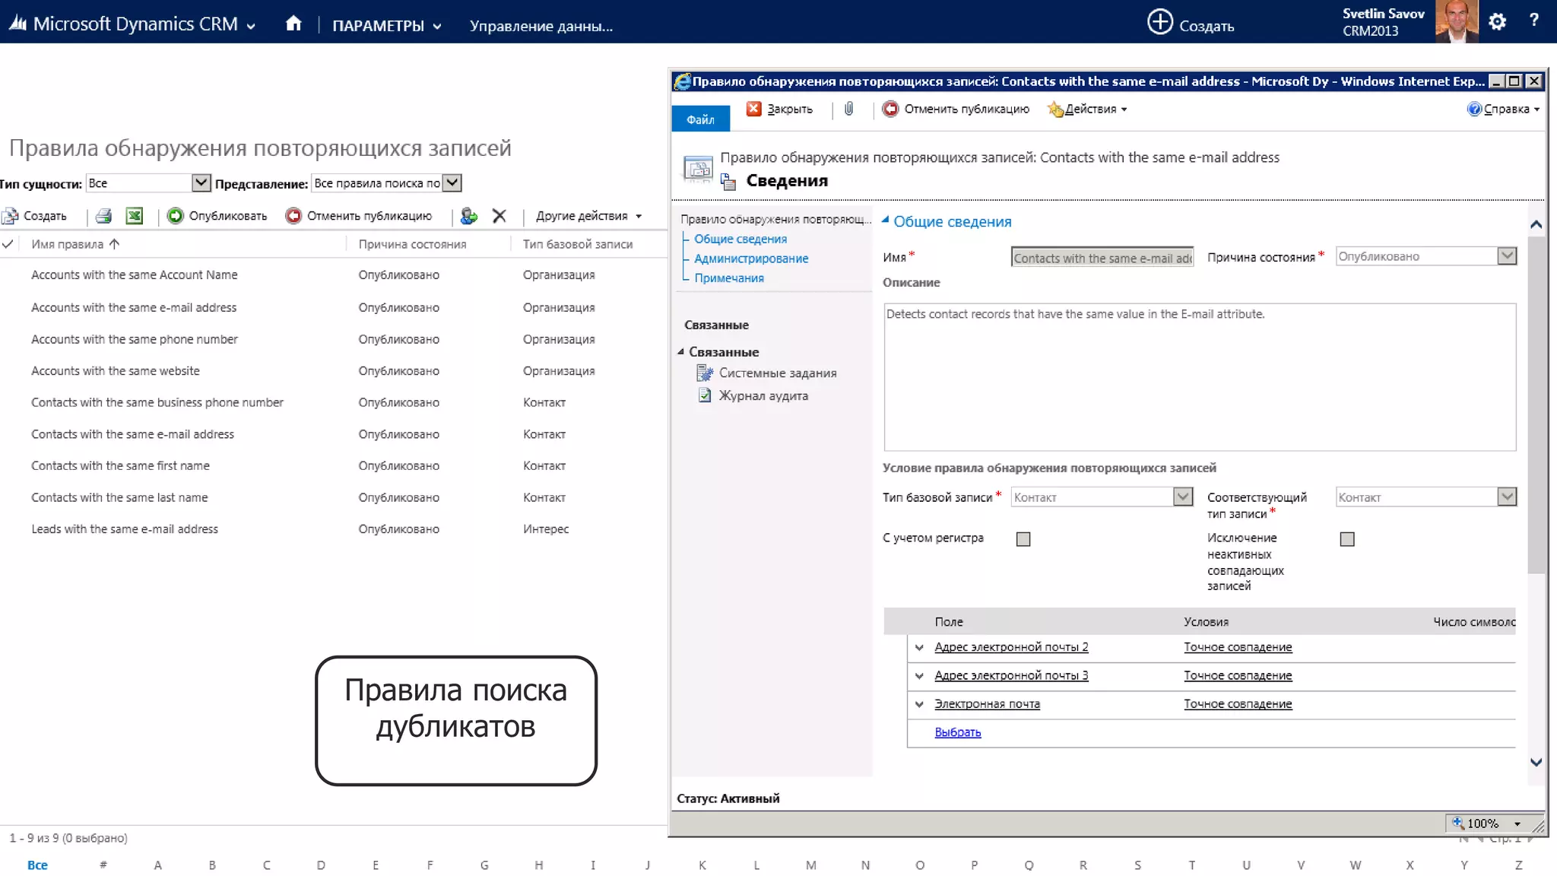
Task: Click the user profile photo
Action: click(1456, 21)
